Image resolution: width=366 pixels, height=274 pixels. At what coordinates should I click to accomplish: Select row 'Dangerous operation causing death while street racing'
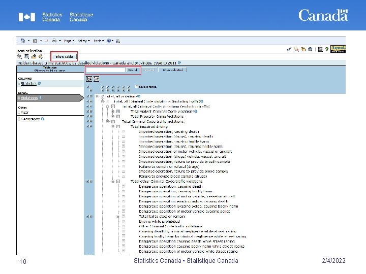point(187,242)
